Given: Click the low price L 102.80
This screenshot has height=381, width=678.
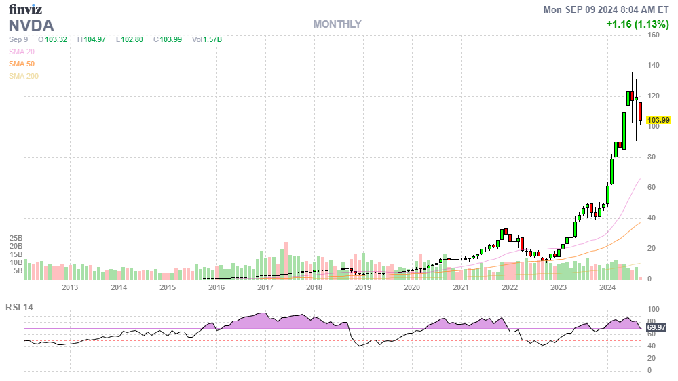Looking at the screenshot, I should pyautogui.click(x=129, y=40).
